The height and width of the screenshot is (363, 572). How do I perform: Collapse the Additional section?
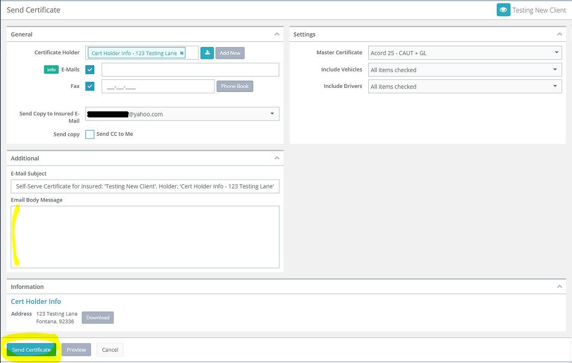277,158
